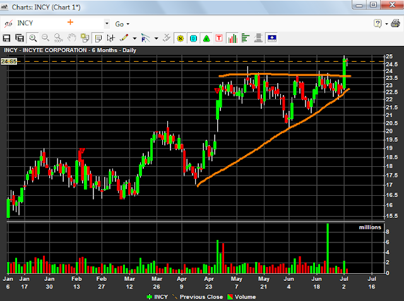Click the Previous Close legend entry
Screen dimensions: 404x301
[198, 297]
